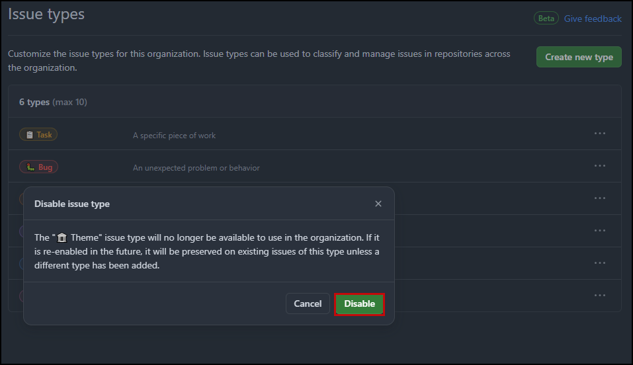This screenshot has height=365, width=633.
Task: Open the three-dot menu for the Bug type
Action: 599,166
